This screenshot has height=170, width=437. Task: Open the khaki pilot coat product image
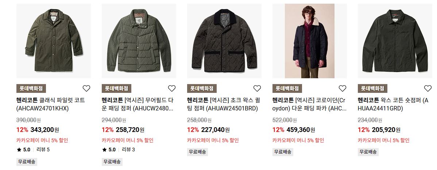coord(54,41)
